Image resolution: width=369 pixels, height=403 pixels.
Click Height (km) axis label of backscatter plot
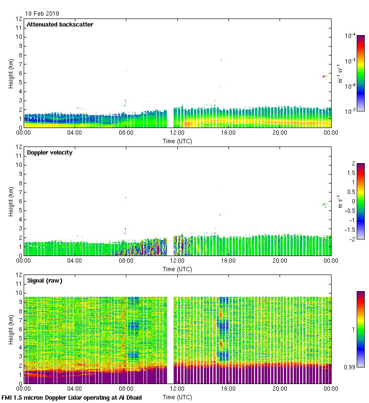[x=10, y=73]
